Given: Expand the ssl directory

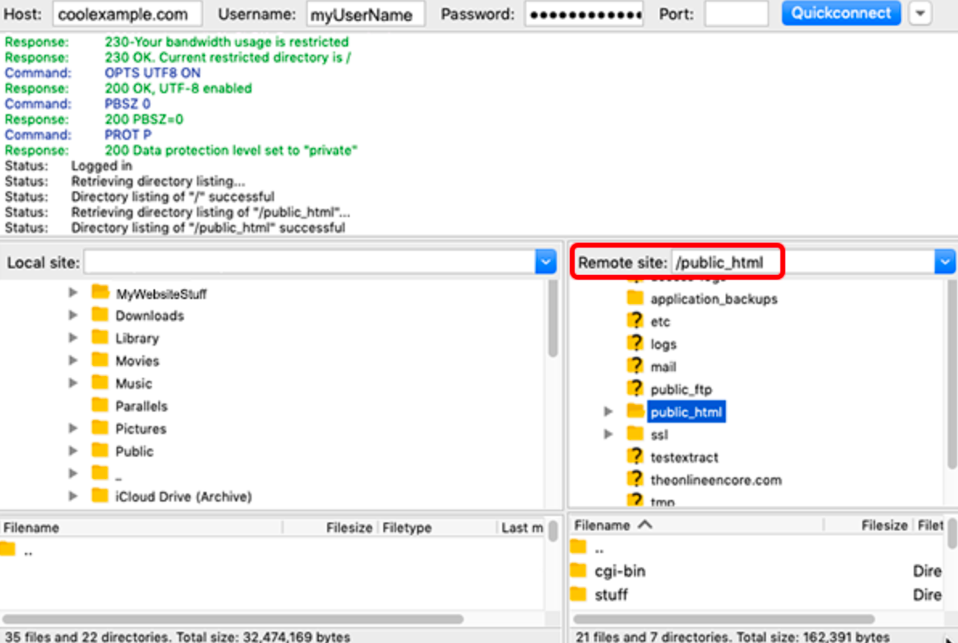Looking at the screenshot, I should point(608,434).
